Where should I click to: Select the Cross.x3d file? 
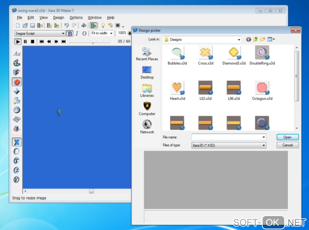[205, 55]
